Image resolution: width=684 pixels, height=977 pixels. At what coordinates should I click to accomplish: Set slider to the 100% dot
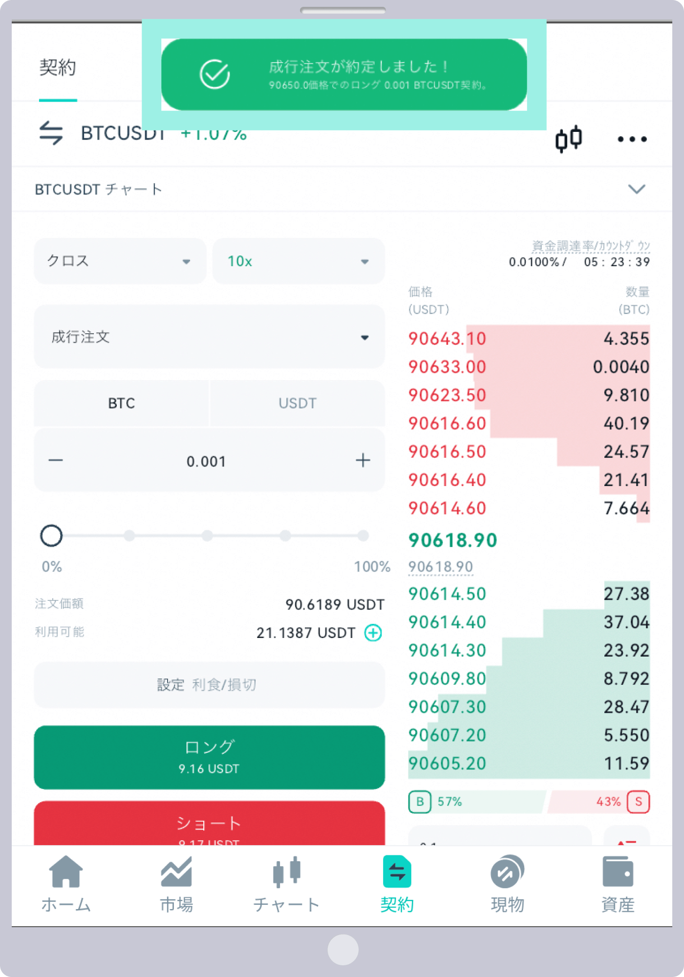click(363, 535)
